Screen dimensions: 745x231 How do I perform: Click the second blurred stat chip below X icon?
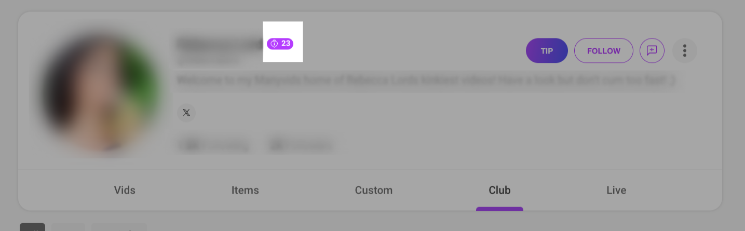click(x=300, y=145)
